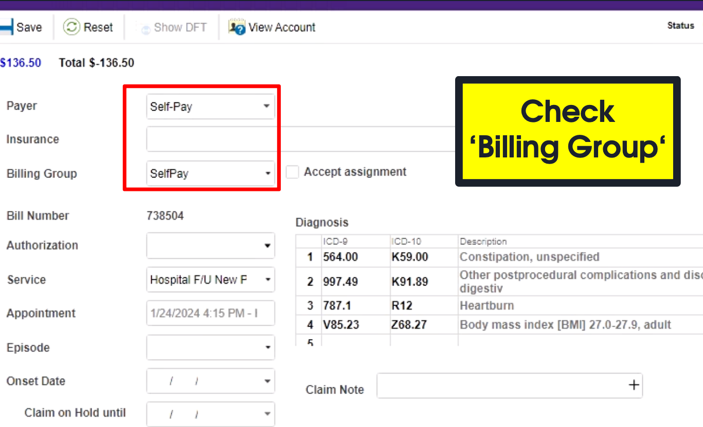This screenshot has height=427, width=703.
Task: Click the Body mass index diagnosis description
Action: coord(566,325)
